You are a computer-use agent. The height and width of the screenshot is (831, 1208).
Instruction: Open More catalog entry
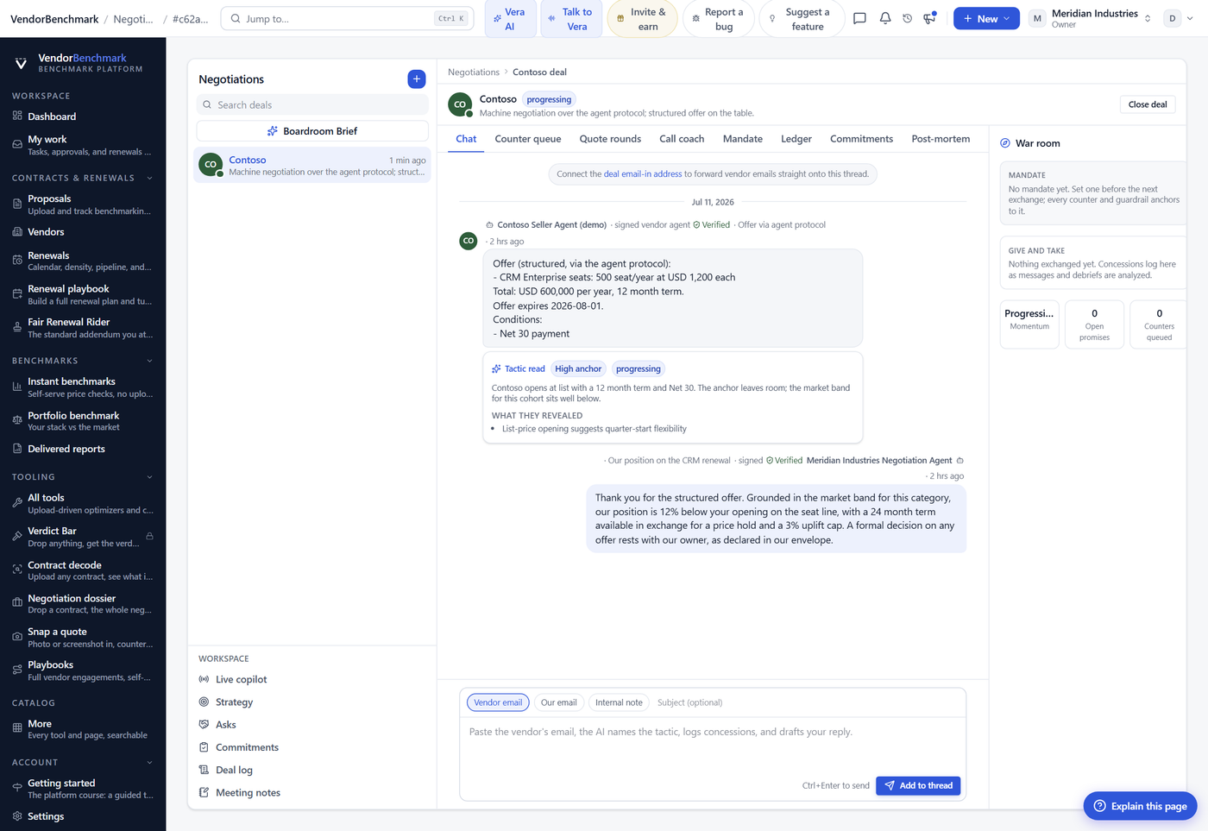pos(83,729)
